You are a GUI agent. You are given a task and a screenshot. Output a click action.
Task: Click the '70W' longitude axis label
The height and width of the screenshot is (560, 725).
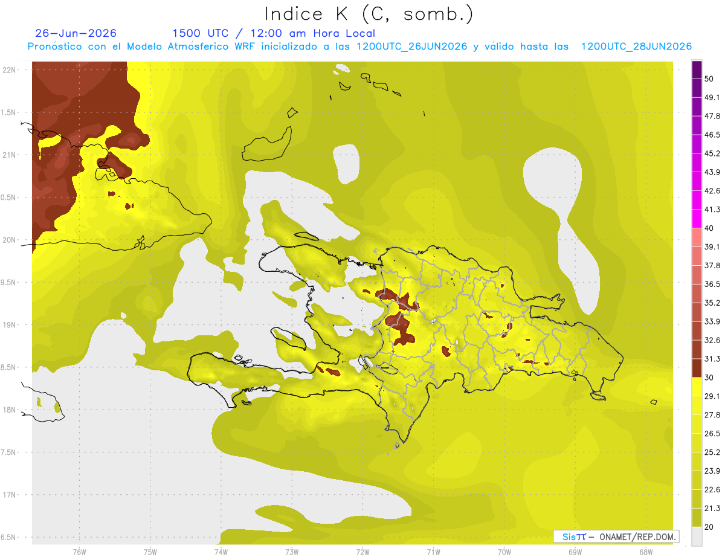tap(504, 552)
